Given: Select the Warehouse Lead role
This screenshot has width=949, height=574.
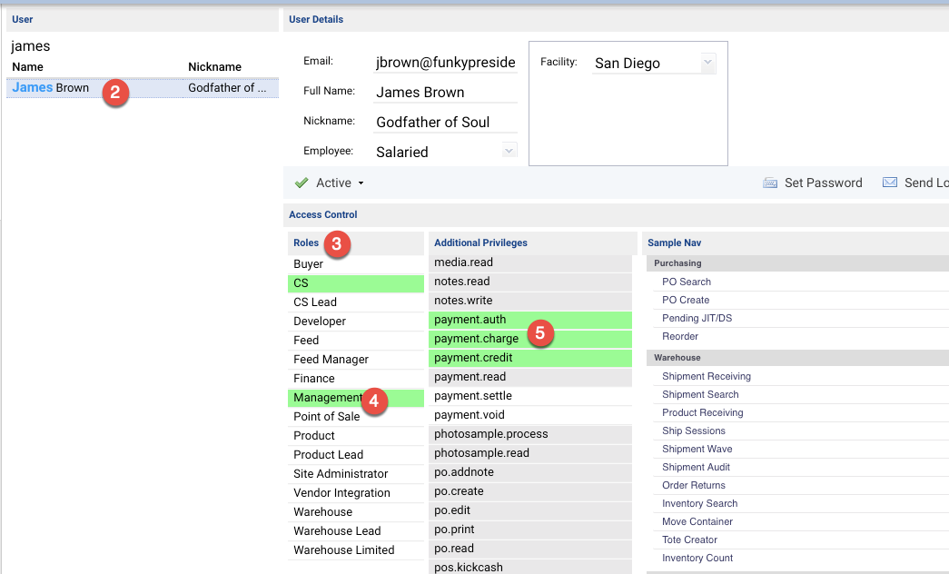Looking at the screenshot, I should tap(356, 531).
